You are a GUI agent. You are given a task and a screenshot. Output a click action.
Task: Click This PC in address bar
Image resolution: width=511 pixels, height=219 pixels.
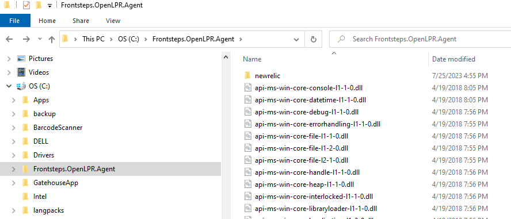[93, 39]
